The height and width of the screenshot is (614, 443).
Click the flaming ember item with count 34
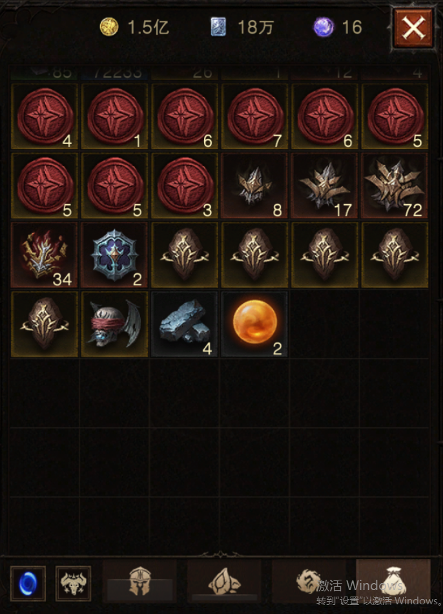(45, 255)
